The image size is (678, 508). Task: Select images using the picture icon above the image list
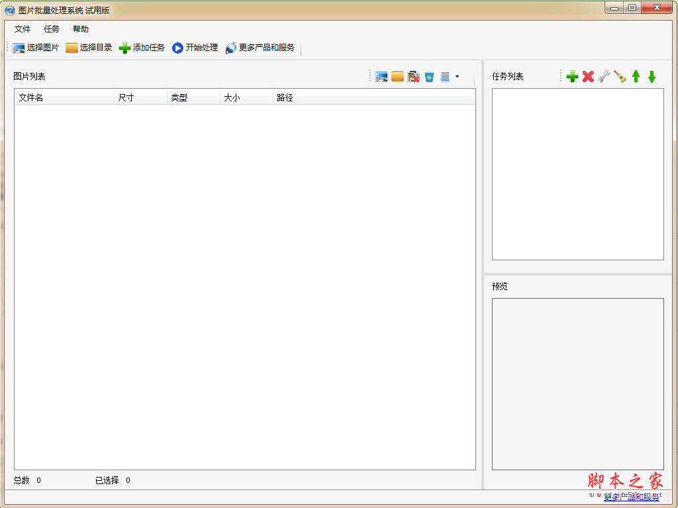[x=381, y=76]
